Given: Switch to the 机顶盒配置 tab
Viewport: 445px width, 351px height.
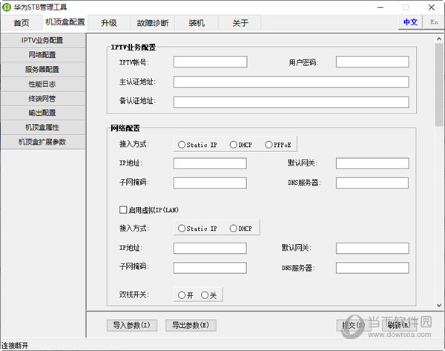Looking at the screenshot, I should (65, 22).
